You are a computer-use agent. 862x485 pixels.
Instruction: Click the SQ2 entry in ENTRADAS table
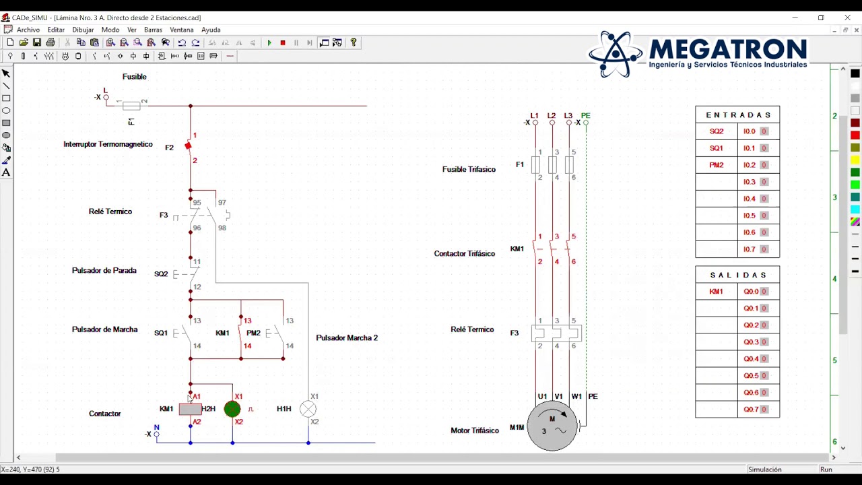(x=716, y=131)
